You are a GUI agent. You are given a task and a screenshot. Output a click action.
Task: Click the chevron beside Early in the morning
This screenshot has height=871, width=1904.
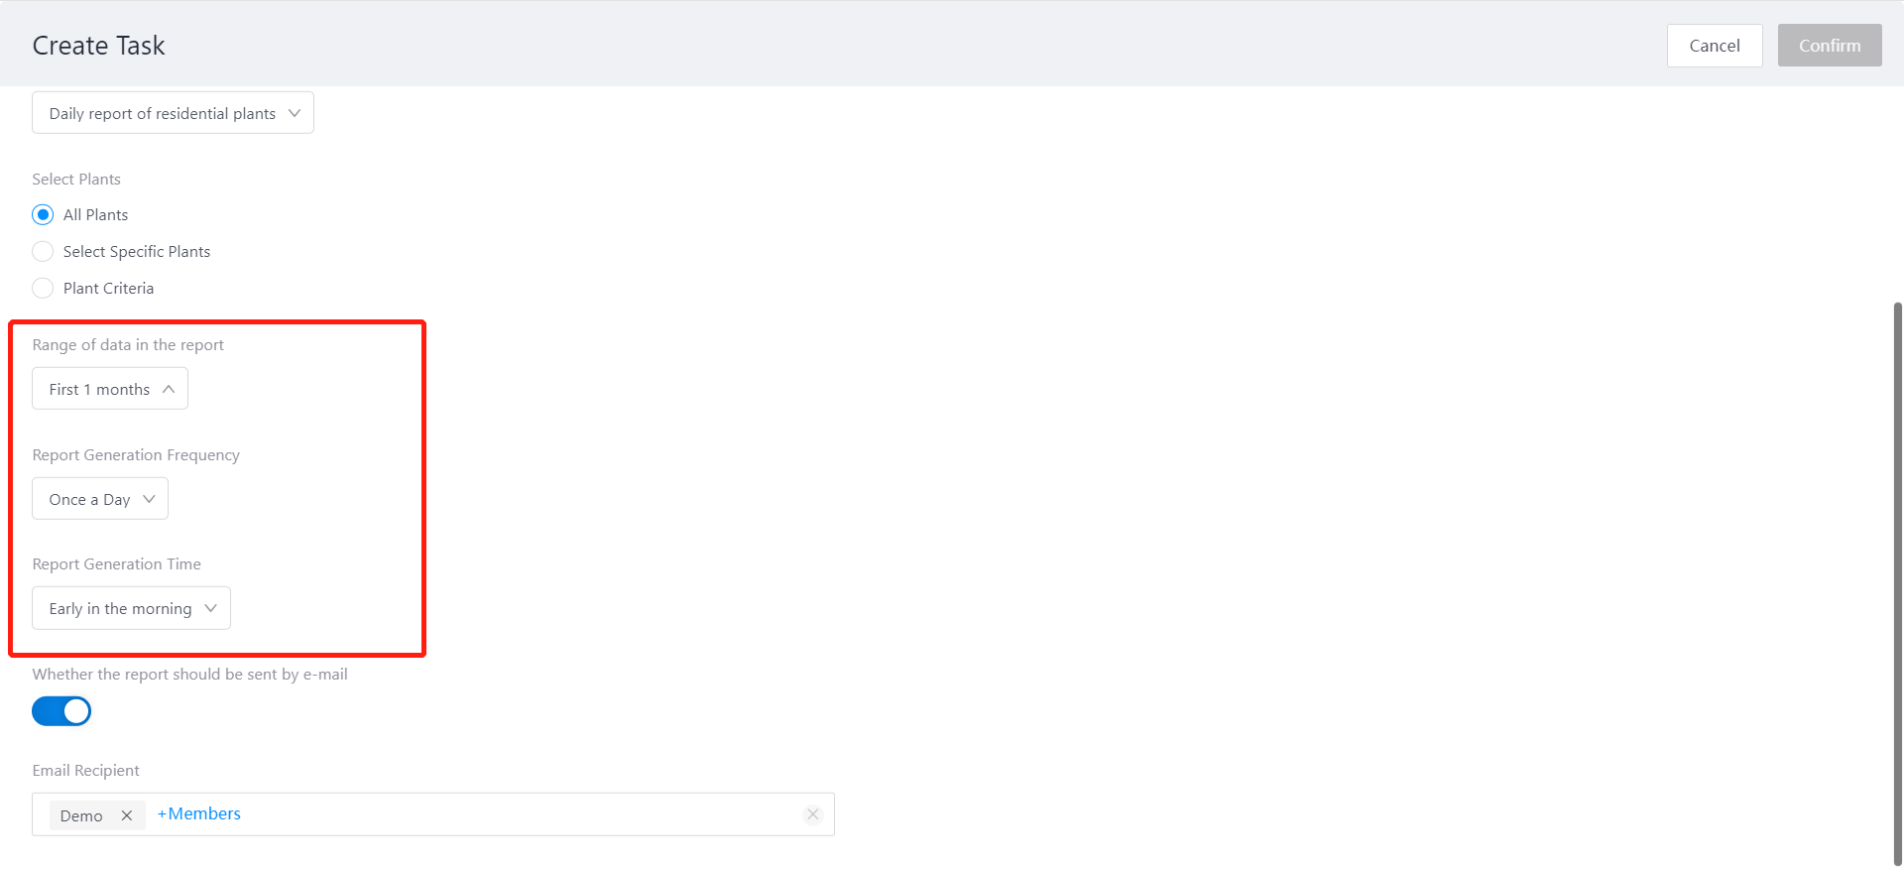coord(210,608)
